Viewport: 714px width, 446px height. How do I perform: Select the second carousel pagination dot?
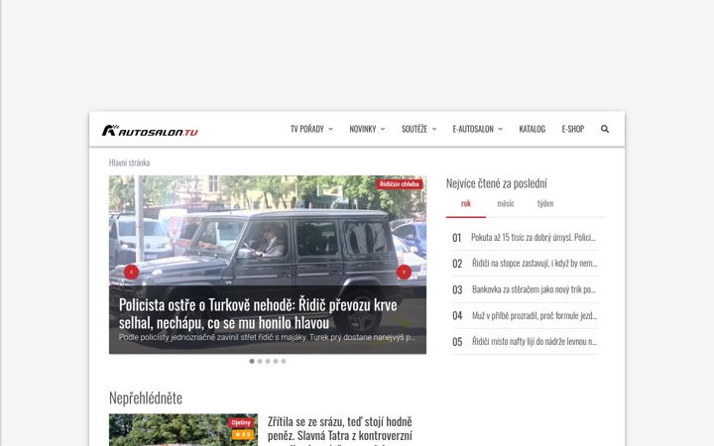pos(260,361)
